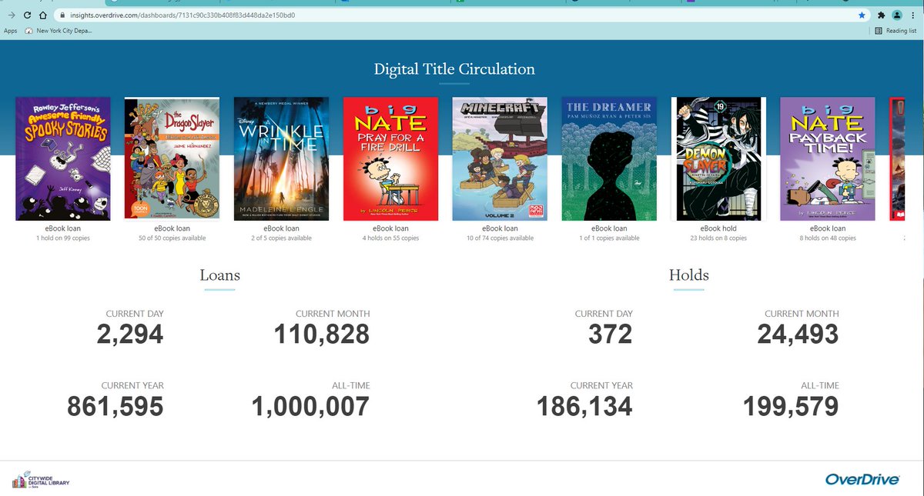This screenshot has height=496, width=924.
Task: Click '50 of 50 copies available' text
Action: coord(172,238)
